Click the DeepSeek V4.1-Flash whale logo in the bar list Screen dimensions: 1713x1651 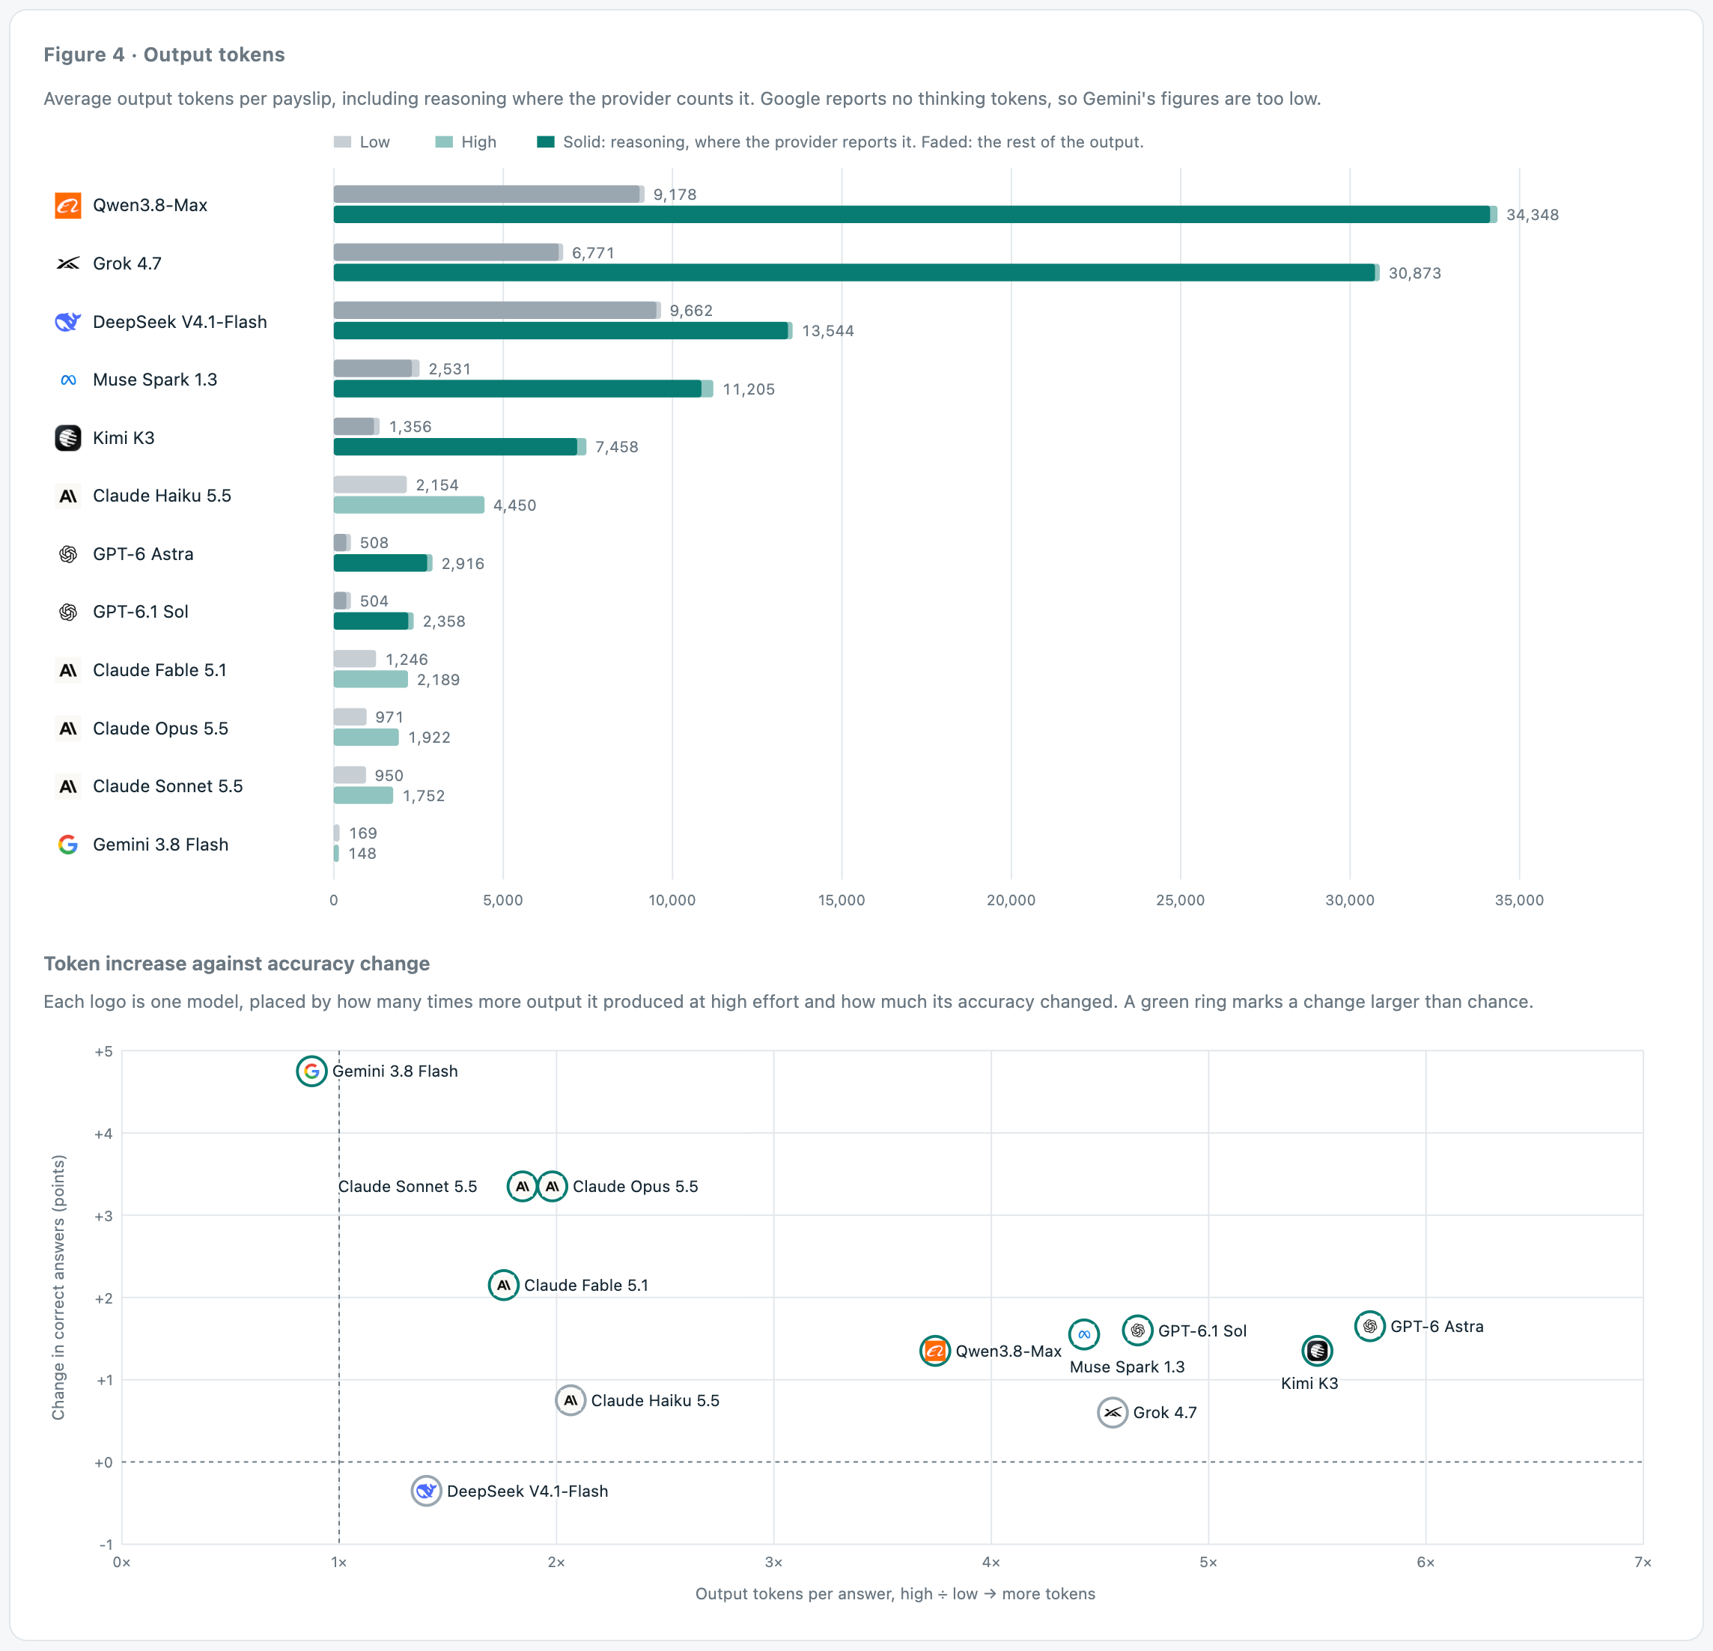pos(68,322)
